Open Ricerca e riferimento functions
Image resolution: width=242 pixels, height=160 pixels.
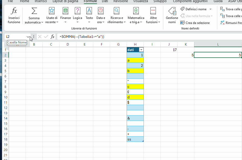[x=117, y=16]
